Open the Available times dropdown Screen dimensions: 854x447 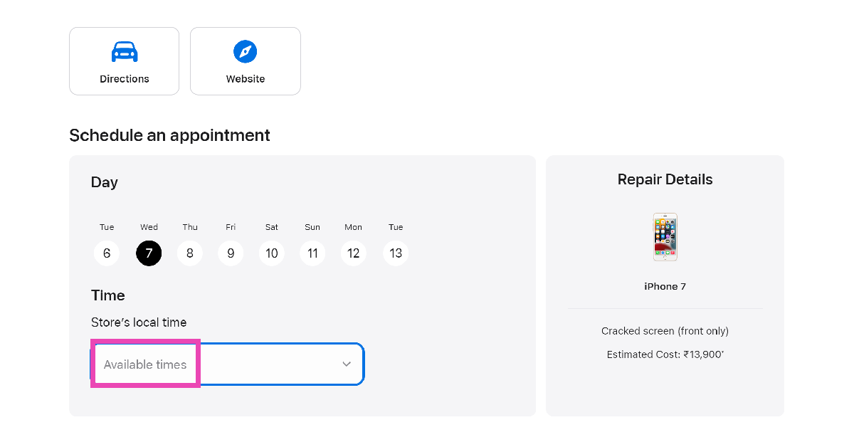tap(228, 364)
